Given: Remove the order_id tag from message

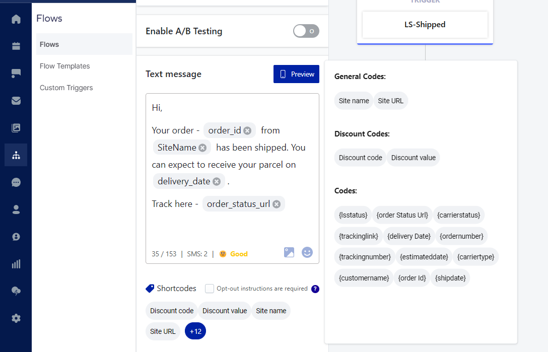Looking at the screenshot, I should click(247, 130).
